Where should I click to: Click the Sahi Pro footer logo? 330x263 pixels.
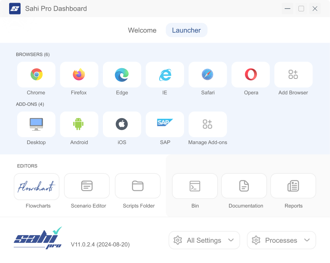pyautogui.click(x=38, y=238)
